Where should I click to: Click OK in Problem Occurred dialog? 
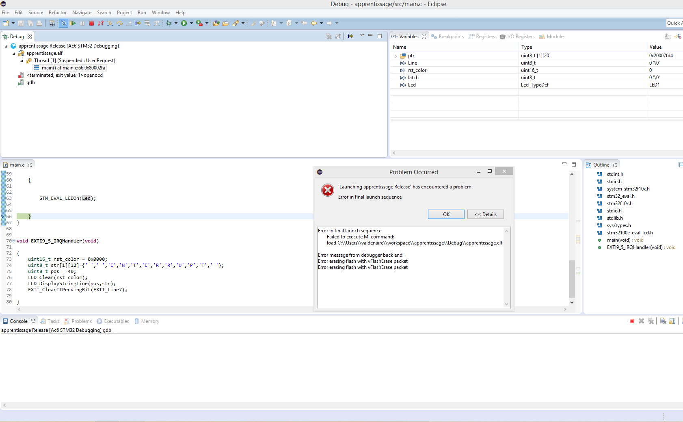click(x=446, y=214)
